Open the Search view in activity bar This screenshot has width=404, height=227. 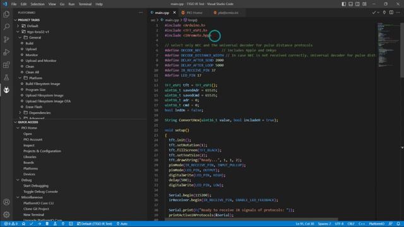point(6,26)
